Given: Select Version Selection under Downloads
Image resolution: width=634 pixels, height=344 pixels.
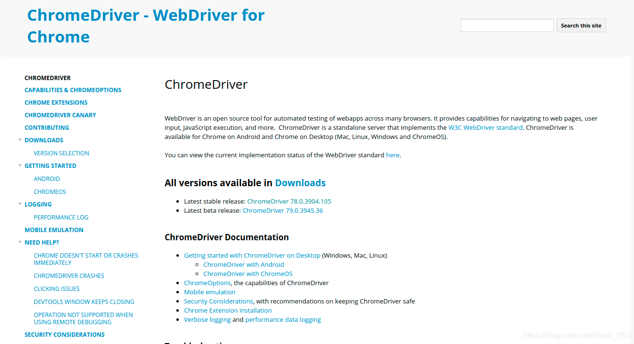Looking at the screenshot, I should point(61,153).
